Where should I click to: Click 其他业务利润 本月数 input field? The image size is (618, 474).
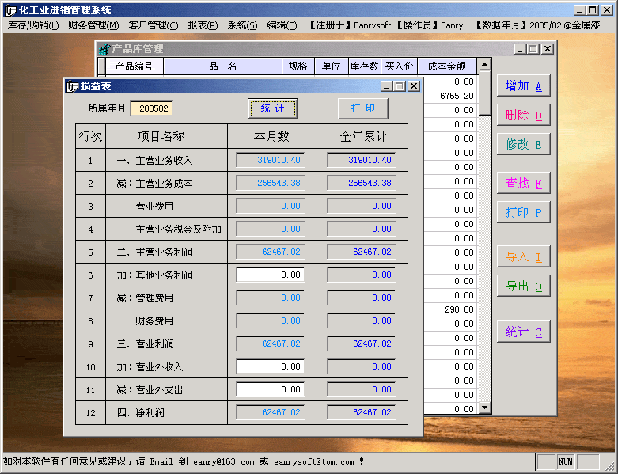[x=271, y=275]
